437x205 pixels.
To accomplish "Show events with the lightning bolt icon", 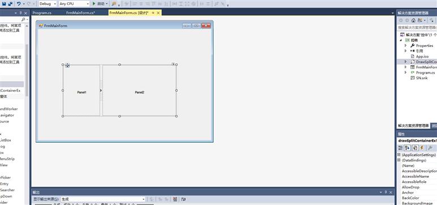I will [422, 148].
